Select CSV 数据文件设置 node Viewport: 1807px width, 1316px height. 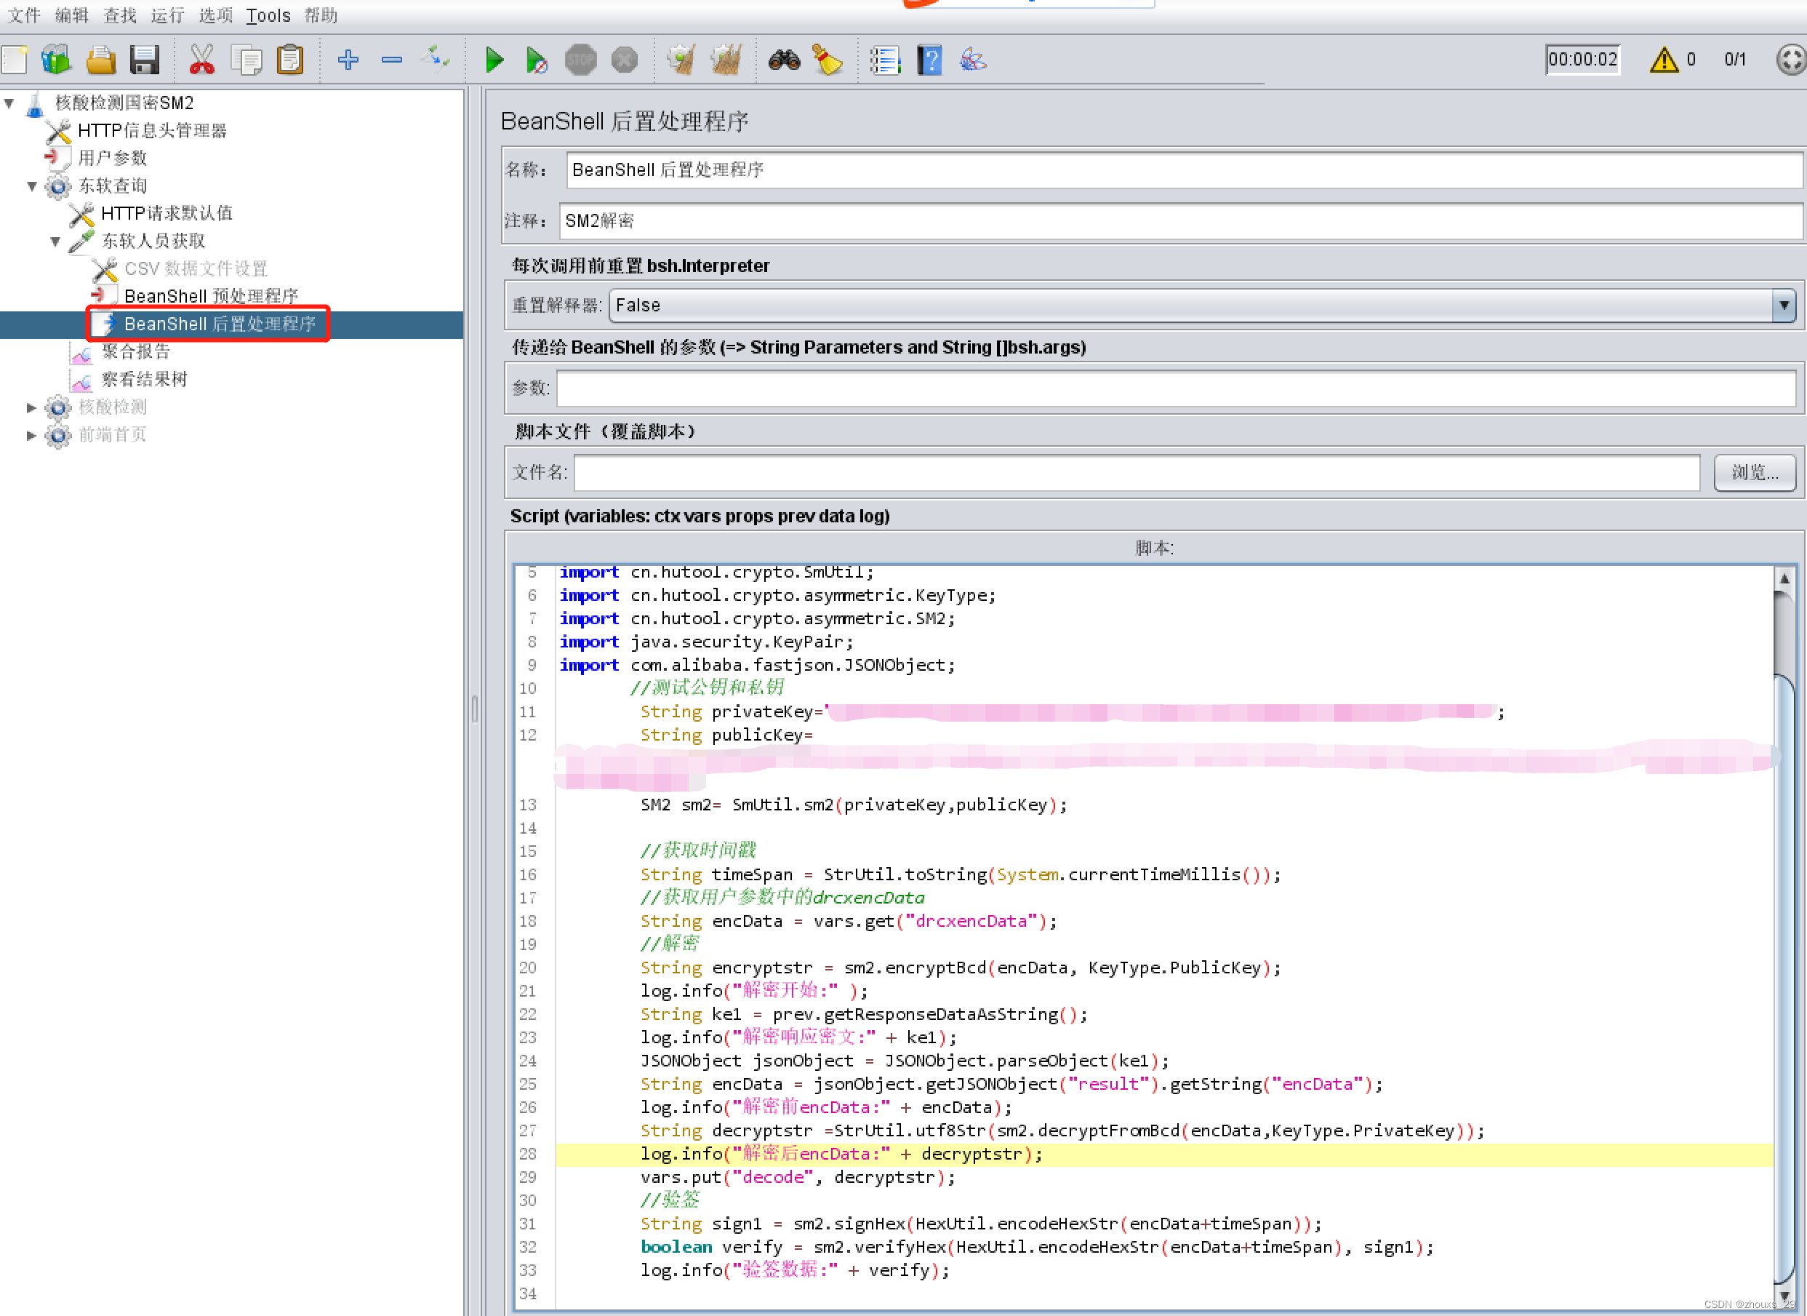click(x=195, y=268)
